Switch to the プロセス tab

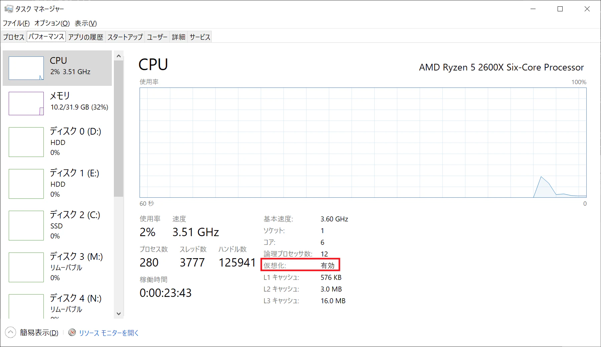[14, 37]
